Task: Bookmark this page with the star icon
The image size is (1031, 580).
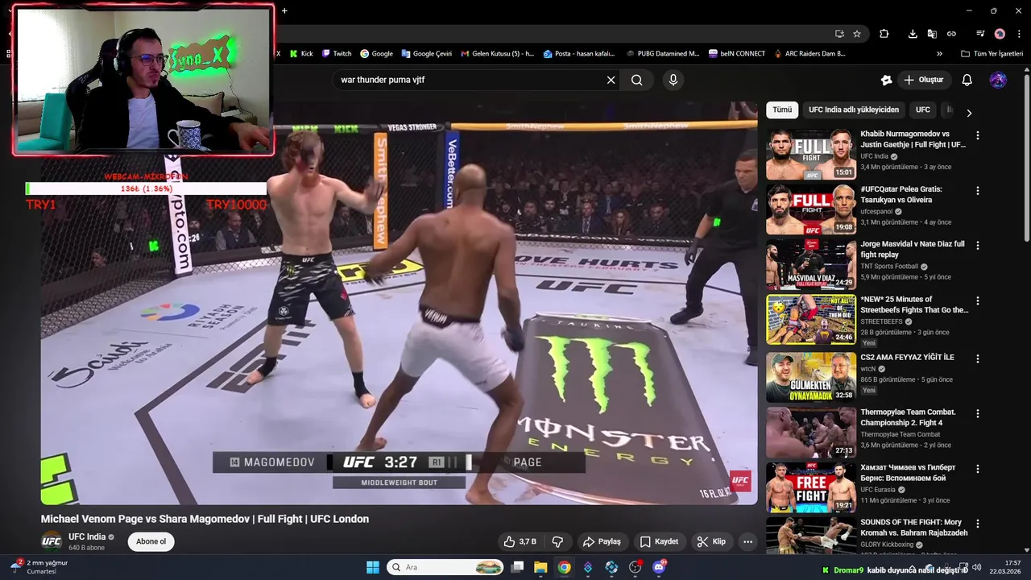Action: pos(857,34)
